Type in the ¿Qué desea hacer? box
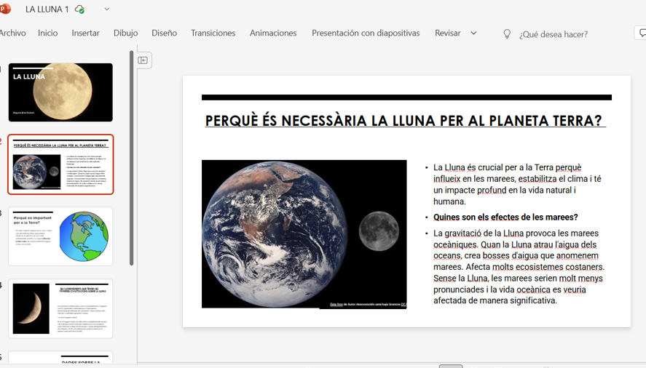 [554, 34]
